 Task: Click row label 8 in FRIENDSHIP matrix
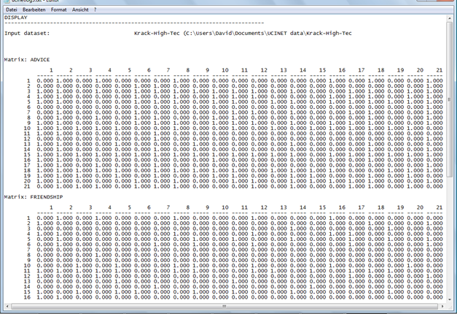(x=28, y=255)
